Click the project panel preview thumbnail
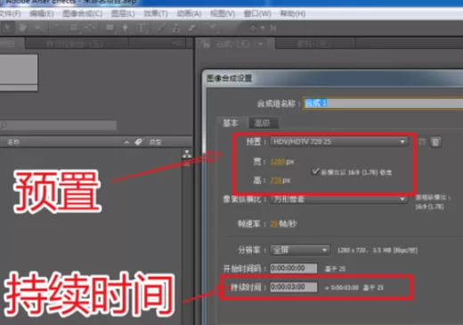This screenshot has height=325, width=463. [19, 72]
